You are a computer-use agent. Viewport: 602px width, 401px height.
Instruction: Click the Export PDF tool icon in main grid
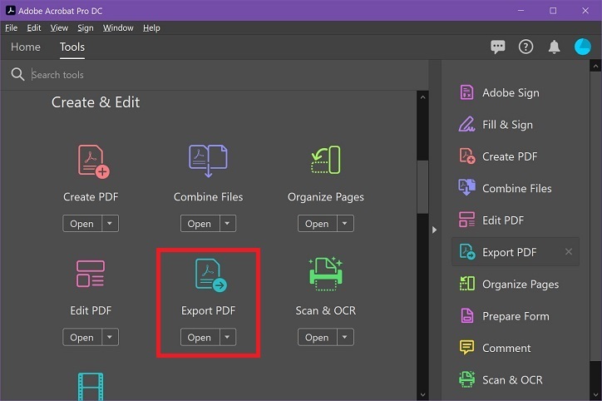210,275
